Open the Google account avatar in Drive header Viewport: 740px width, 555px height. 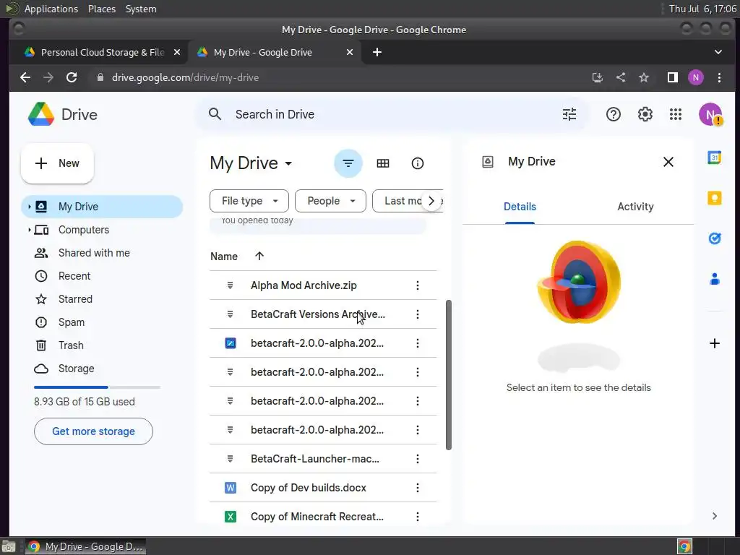pyautogui.click(x=710, y=114)
